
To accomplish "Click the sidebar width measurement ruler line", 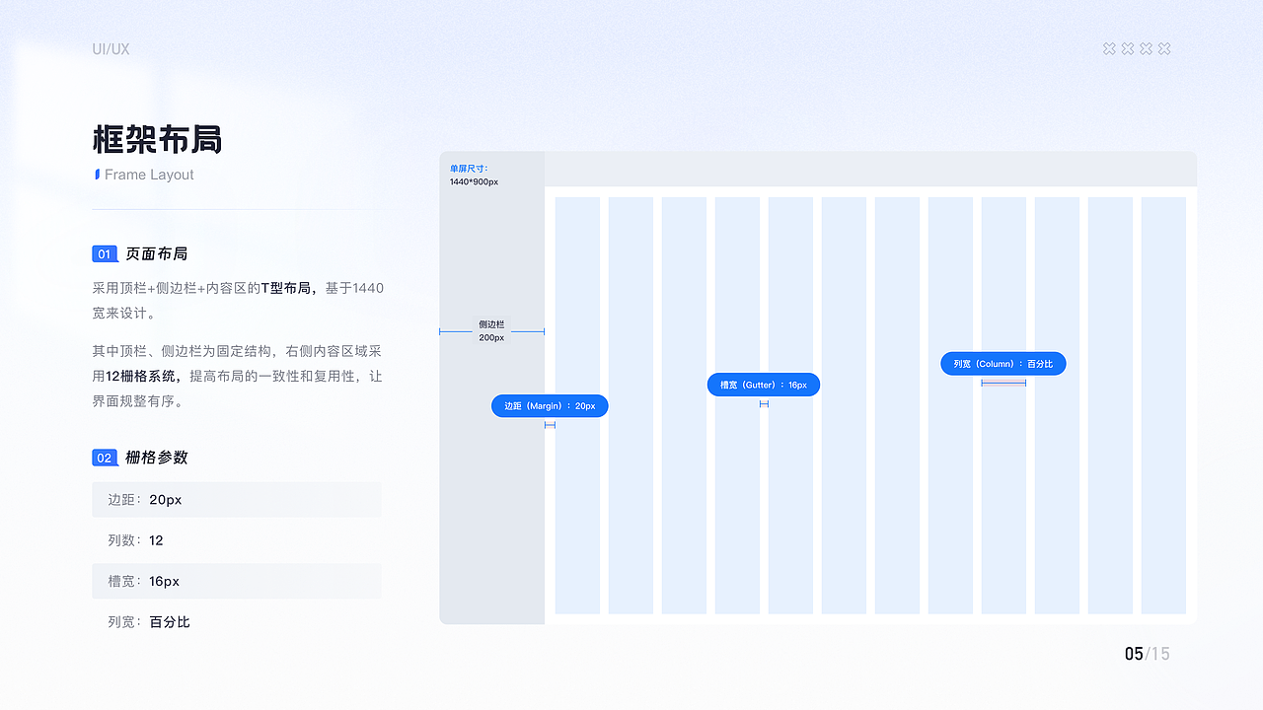I will click(x=491, y=330).
